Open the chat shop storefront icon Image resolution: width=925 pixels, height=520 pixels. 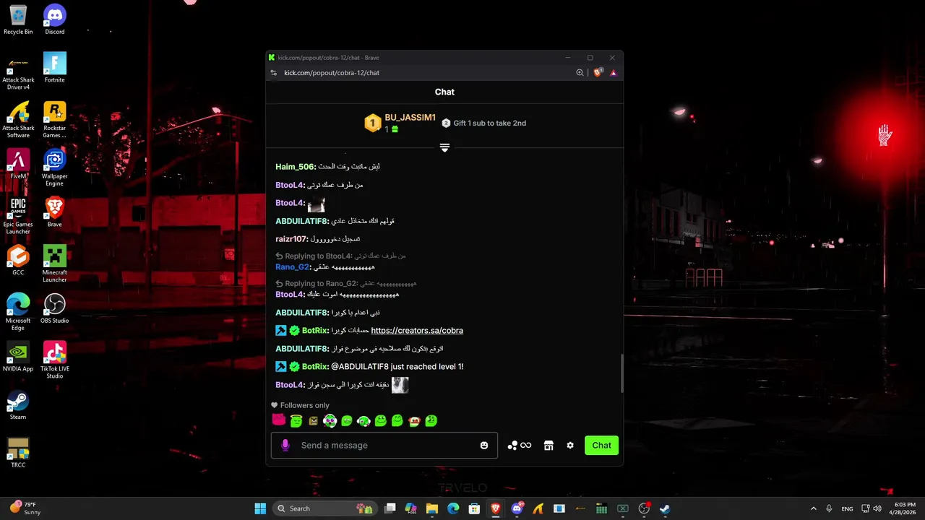click(548, 446)
